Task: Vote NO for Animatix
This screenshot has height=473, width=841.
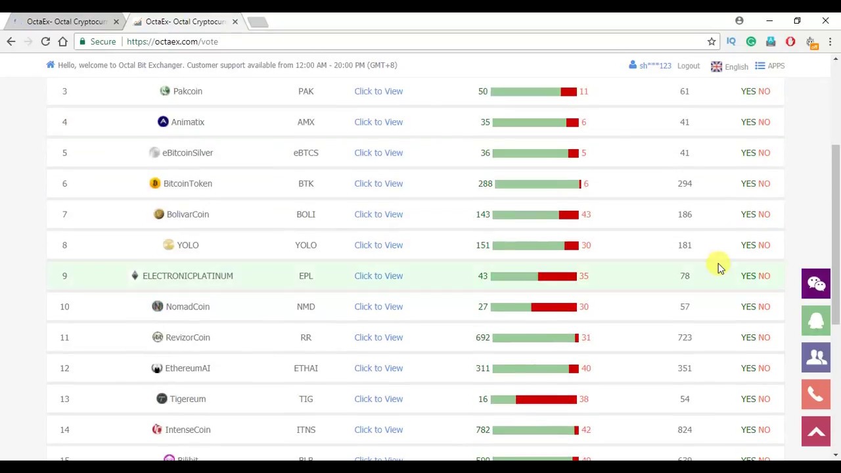Action: coord(764,122)
